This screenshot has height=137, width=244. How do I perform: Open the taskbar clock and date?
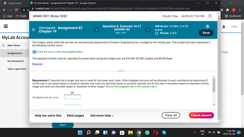(x=229, y=132)
